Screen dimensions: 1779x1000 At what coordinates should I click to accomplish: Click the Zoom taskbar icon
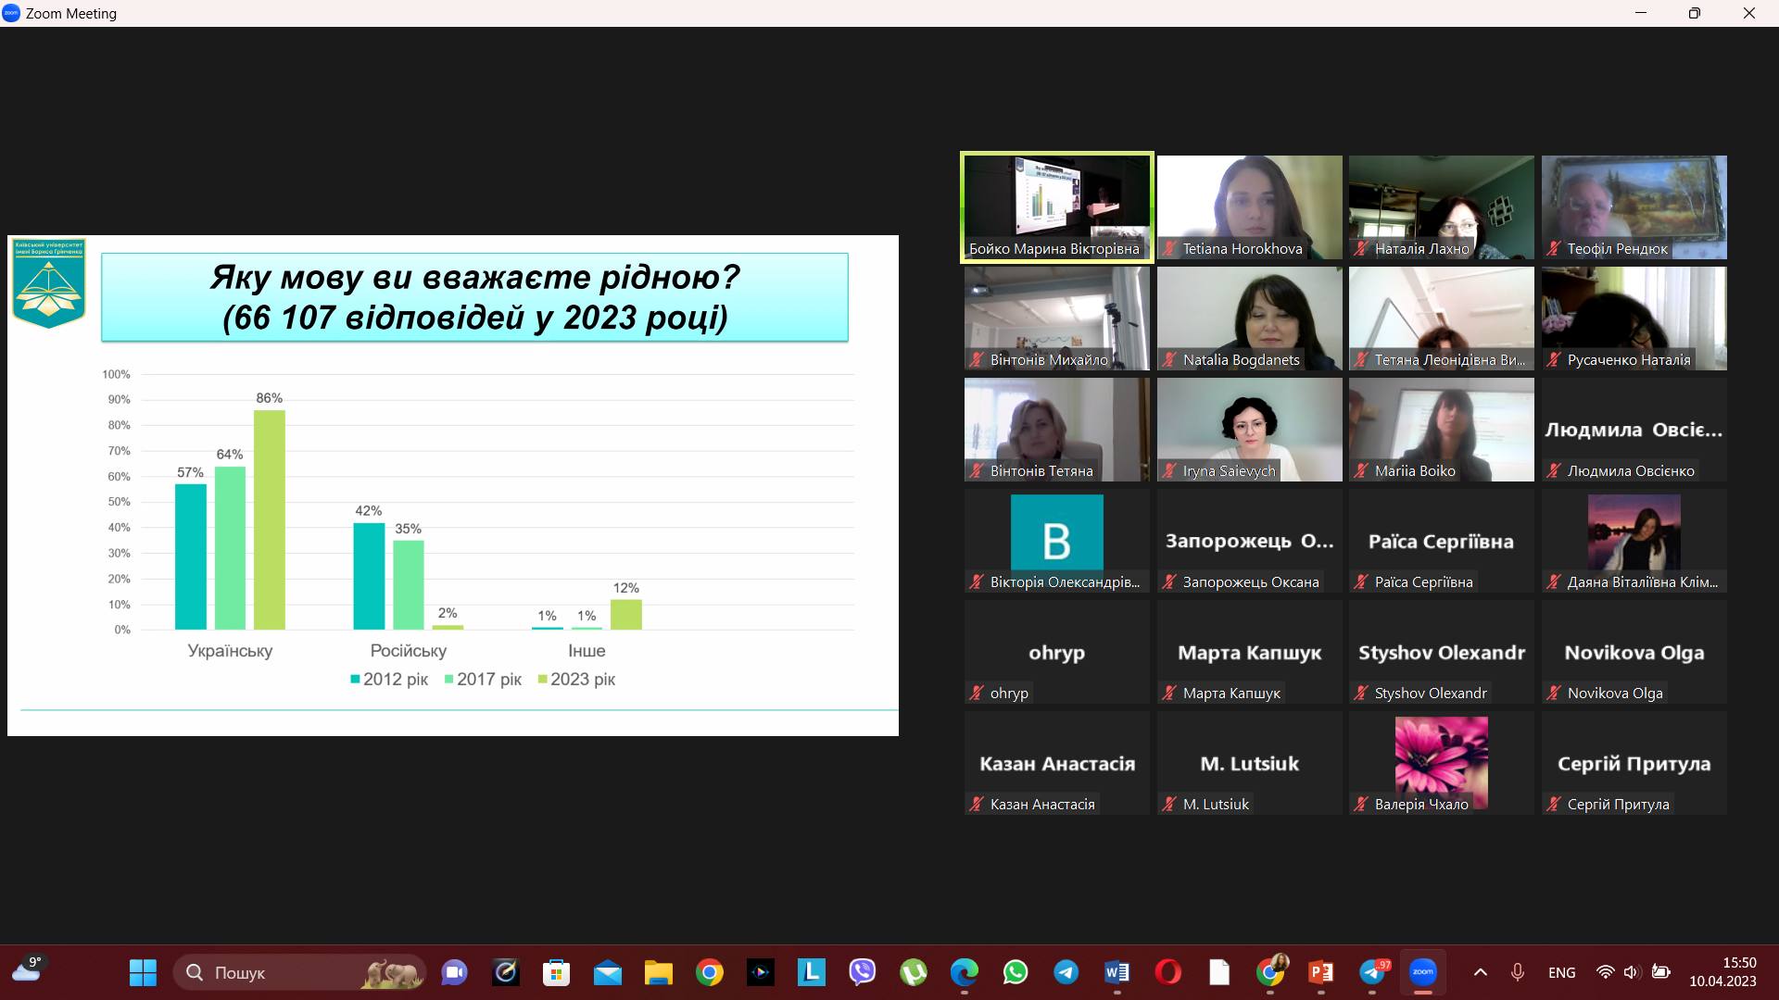(1422, 972)
